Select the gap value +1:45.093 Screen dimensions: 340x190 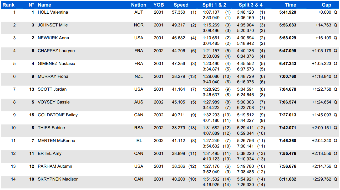[x=322, y=115]
